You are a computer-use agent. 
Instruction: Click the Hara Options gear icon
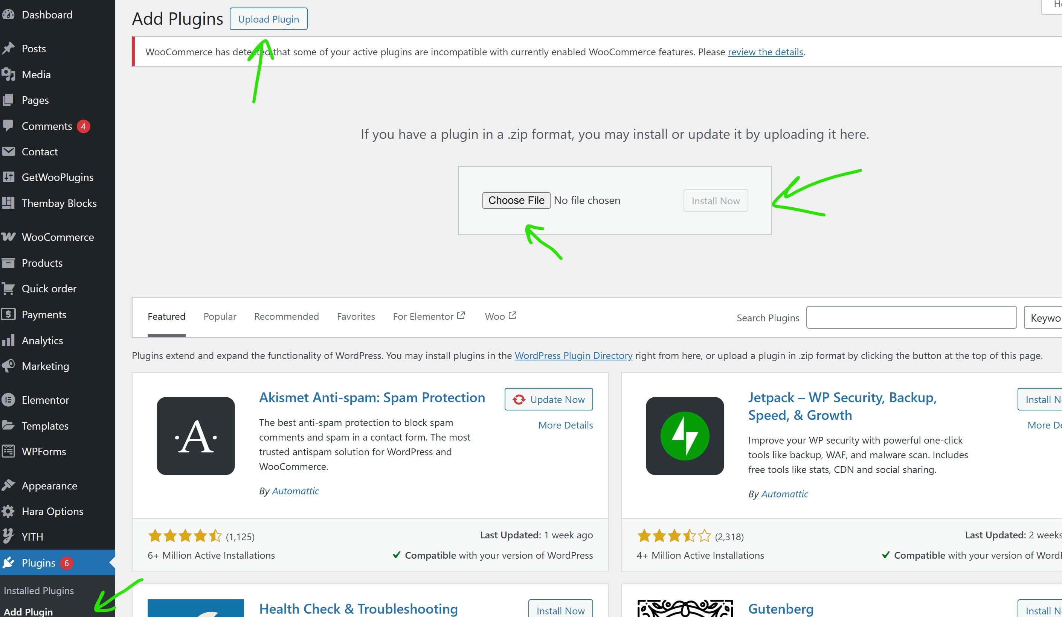pos(8,511)
